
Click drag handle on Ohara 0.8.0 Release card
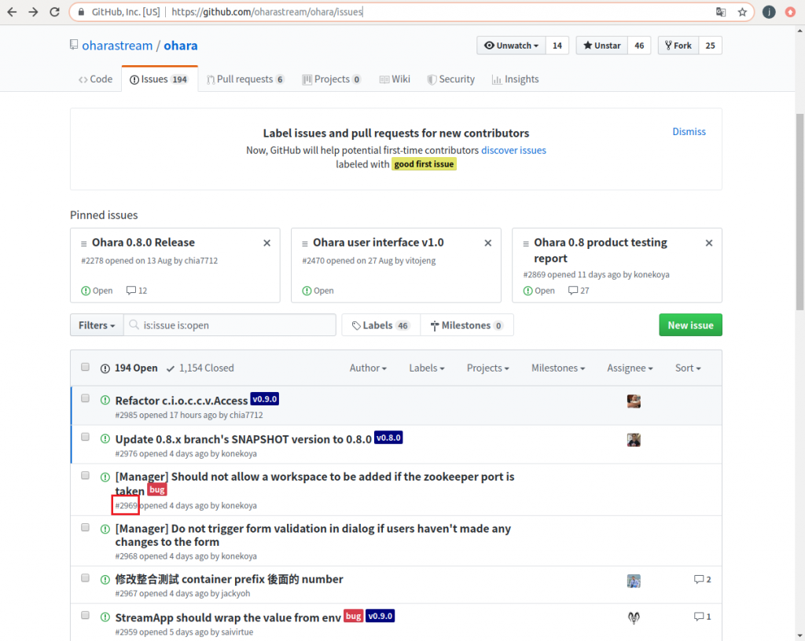click(83, 244)
